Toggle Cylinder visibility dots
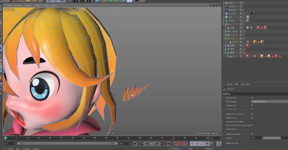This screenshot has height=150, width=288. [243, 14]
